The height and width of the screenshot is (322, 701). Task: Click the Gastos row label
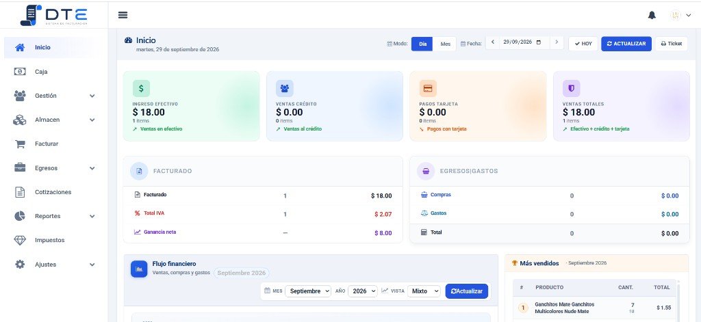(439, 213)
